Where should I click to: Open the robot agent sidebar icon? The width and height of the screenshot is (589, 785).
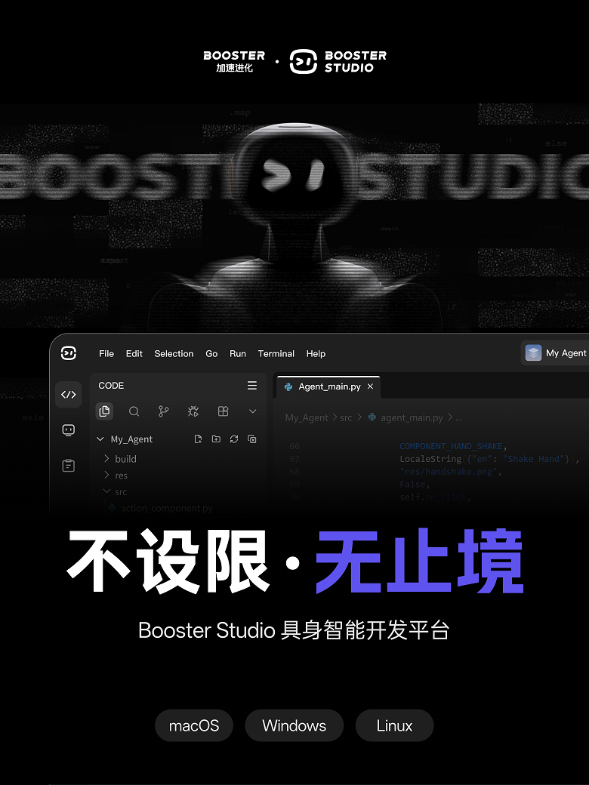(x=69, y=430)
